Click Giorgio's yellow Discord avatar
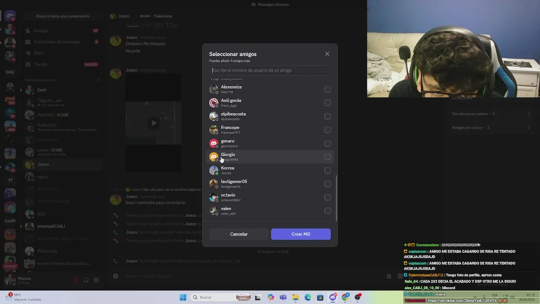 (214, 157)
